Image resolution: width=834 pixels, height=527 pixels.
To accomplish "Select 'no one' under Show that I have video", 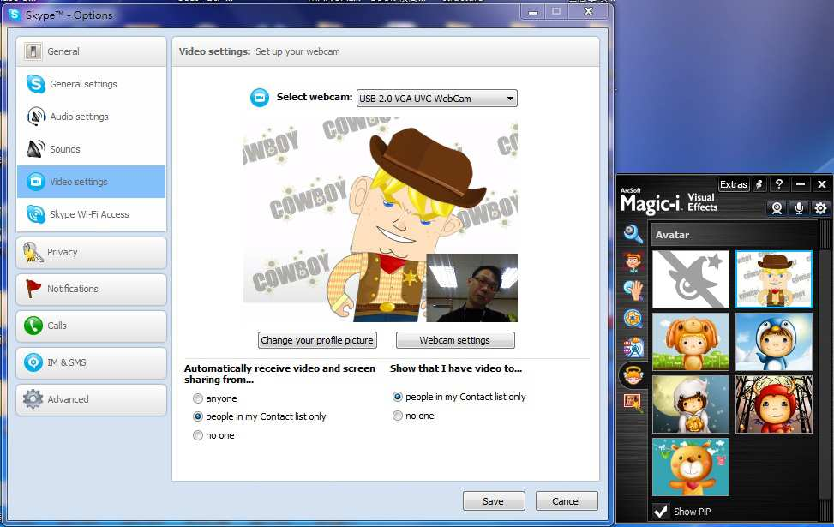I will [398, 416].
